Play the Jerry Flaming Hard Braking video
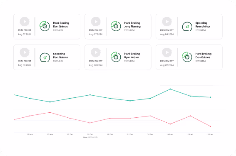Screen dimensions: 236x156 point(96,22)
